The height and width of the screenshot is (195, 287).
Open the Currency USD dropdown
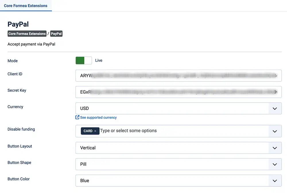[179, 108]
